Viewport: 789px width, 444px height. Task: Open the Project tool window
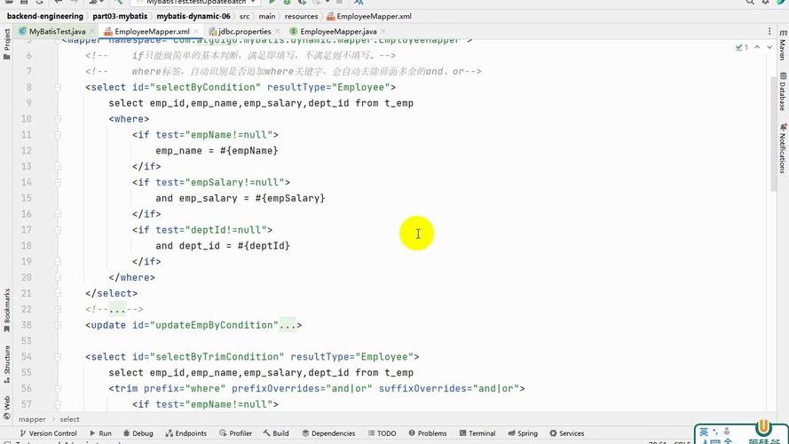click(x=6, y=44)
